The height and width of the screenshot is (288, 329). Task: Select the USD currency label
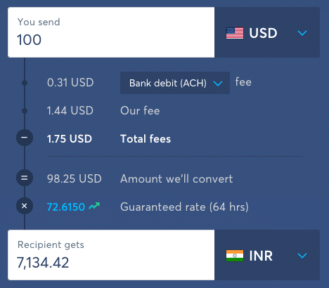coord(263,33)
